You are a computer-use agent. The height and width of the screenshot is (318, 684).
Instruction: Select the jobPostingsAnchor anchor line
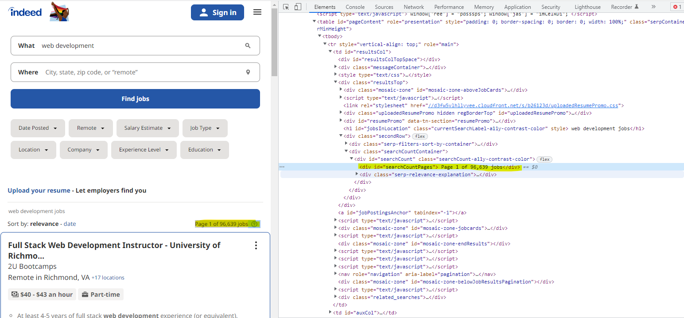[x=402, y=213]
